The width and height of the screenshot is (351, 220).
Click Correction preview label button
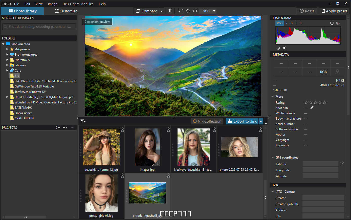tap(97, 22)
